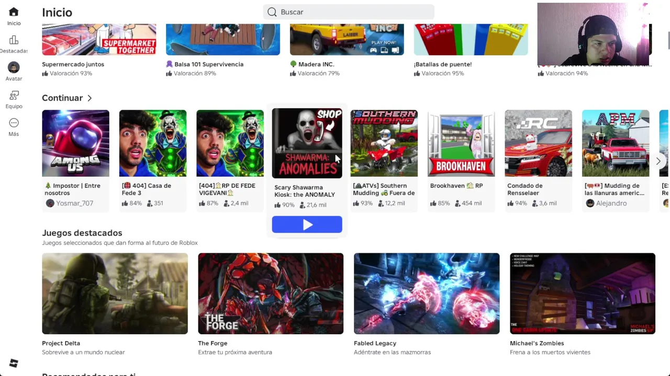Open the Condado de Rensselaer RC thumbnail
This screenshot has width=670, height=376.
(x=538, y=143)
